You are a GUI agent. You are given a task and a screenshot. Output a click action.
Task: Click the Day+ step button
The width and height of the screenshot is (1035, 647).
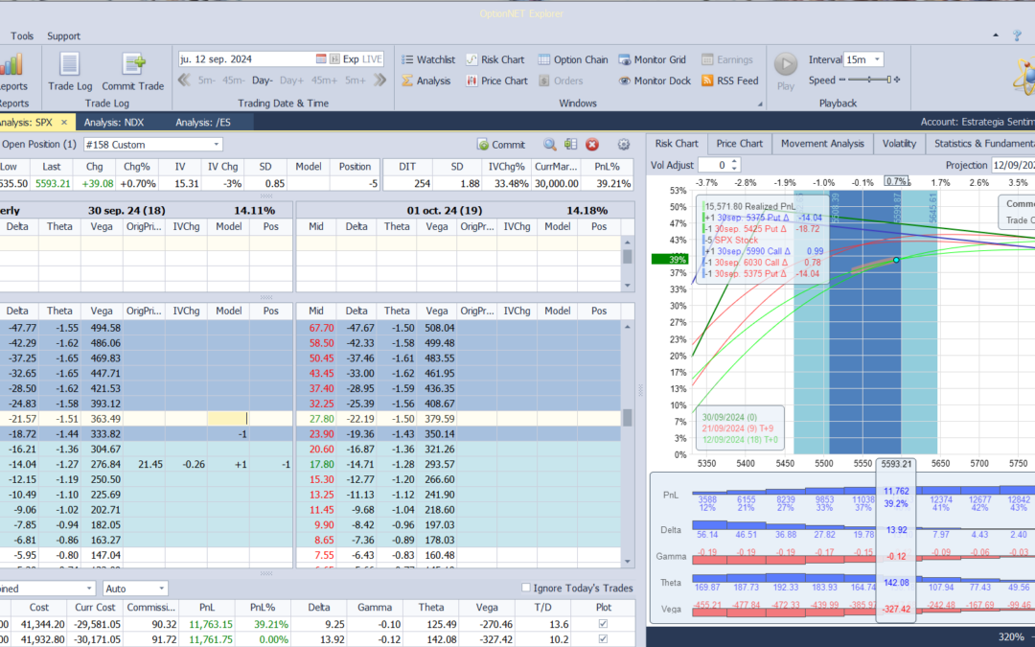point(291,81)
